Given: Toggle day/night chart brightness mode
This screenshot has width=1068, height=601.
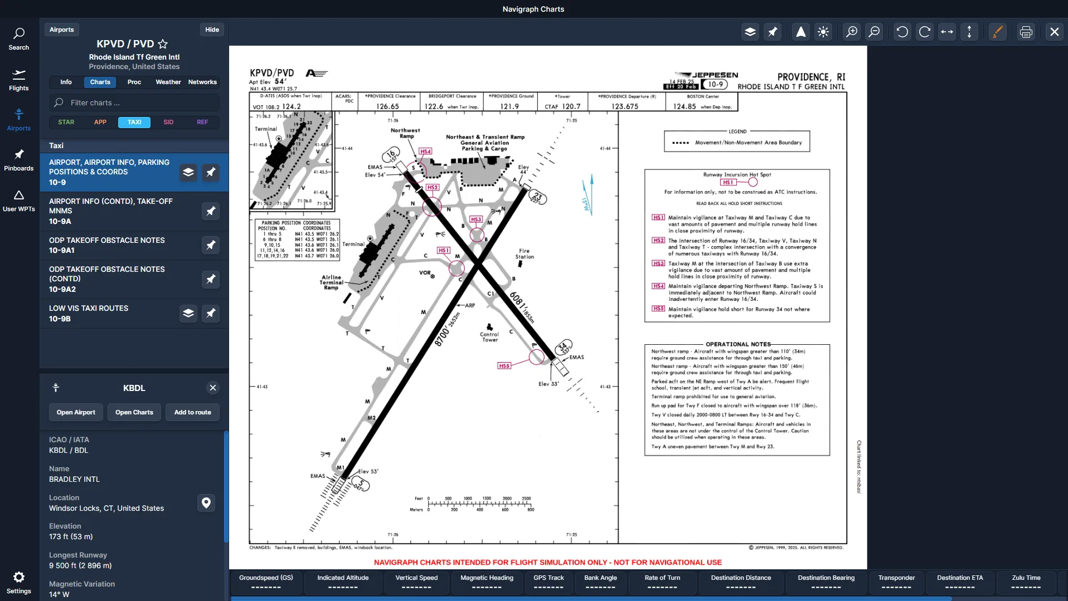Looking at the screenshot, I should [823, 32].
